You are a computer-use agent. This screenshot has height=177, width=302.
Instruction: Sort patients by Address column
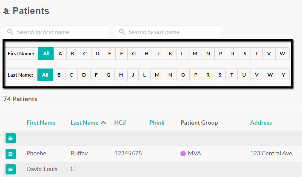click(261, 123)
